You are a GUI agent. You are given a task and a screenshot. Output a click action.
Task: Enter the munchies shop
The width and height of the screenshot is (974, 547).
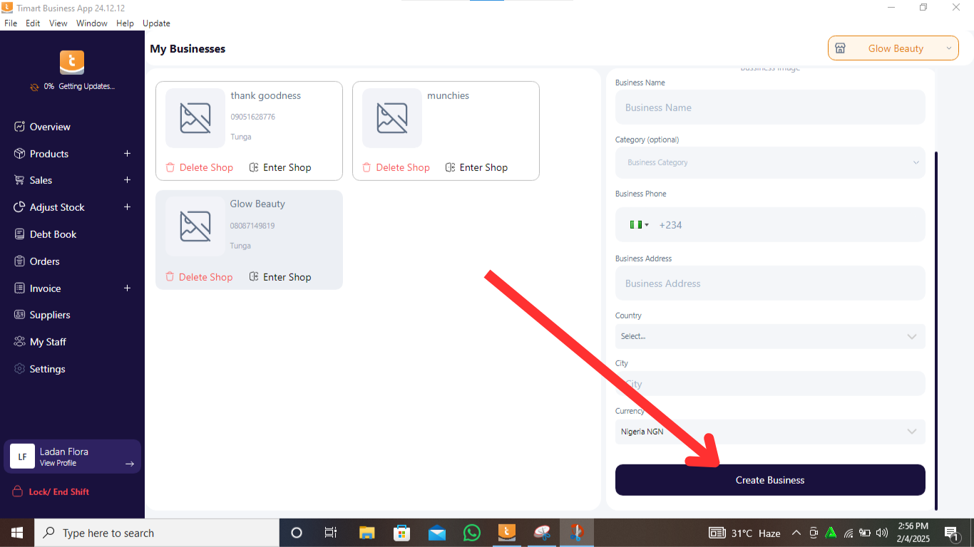pyautogui.click(x=476, y=167)
